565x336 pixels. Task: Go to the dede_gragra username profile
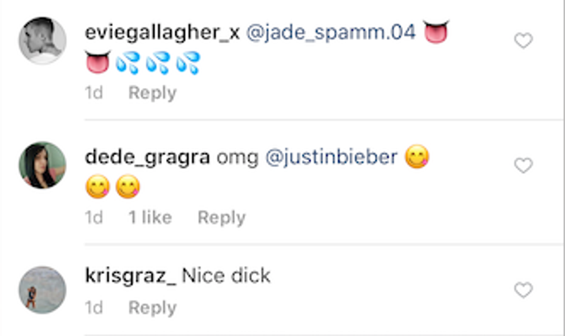coord(147,157)
